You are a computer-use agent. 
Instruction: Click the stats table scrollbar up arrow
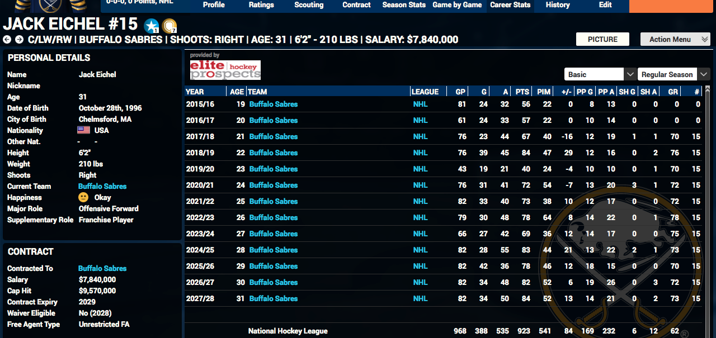click(707, 89)
